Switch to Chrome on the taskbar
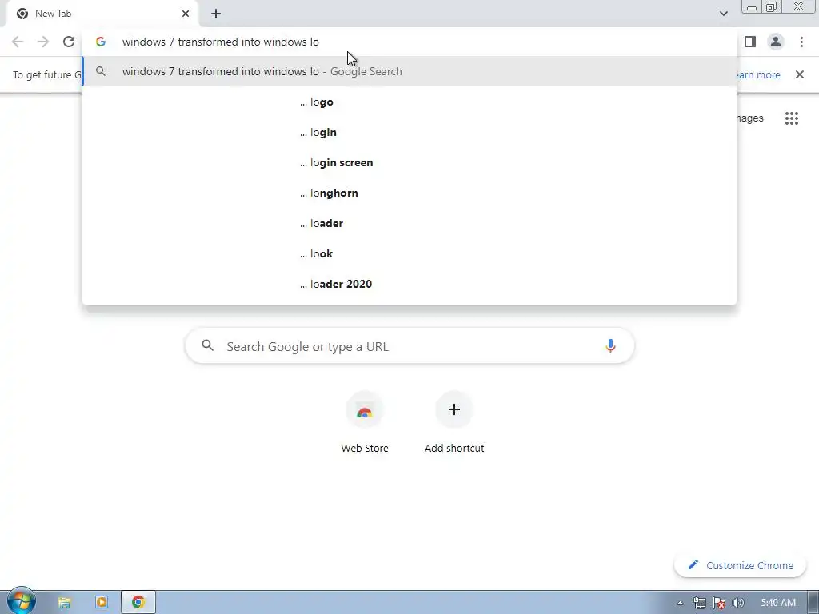 (138, 602)
